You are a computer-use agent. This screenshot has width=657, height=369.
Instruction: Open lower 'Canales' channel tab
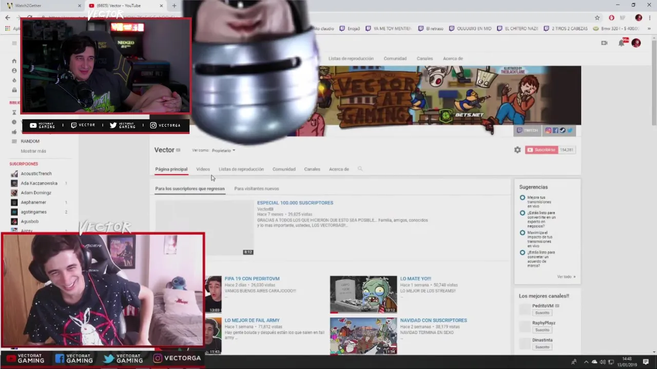[312, 169]
